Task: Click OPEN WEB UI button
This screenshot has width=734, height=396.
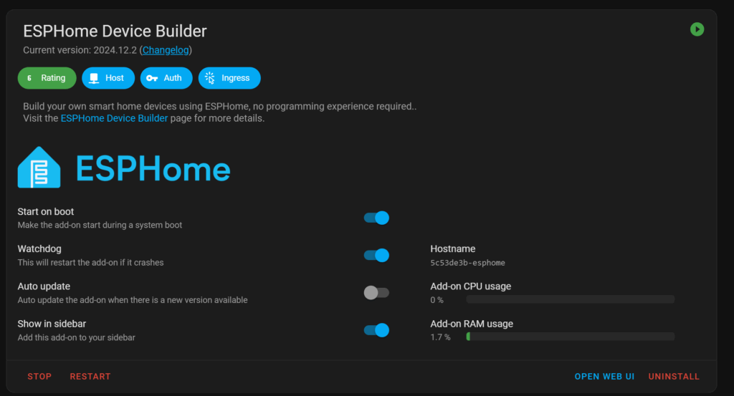Action: pos(604,377)
